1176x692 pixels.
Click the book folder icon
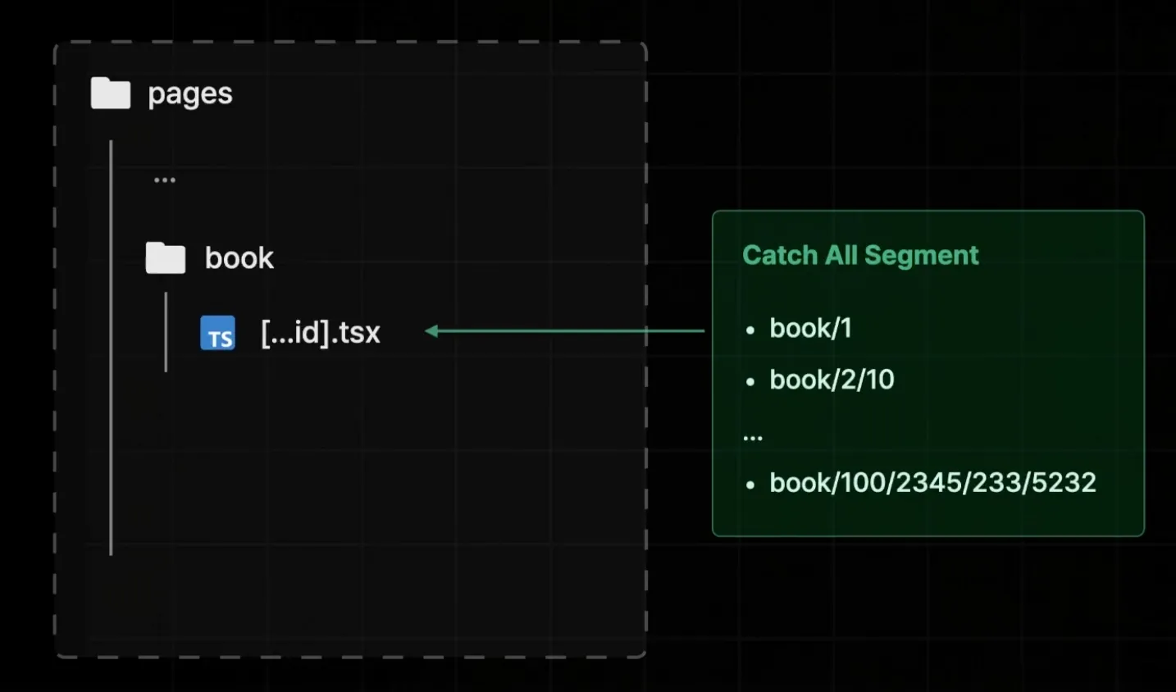click(166, 257)
